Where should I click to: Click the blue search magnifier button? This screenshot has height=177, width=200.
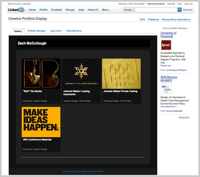(179, 10)
